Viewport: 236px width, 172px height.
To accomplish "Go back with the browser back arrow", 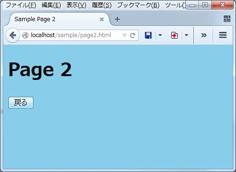I will click(x=13, y=35).
